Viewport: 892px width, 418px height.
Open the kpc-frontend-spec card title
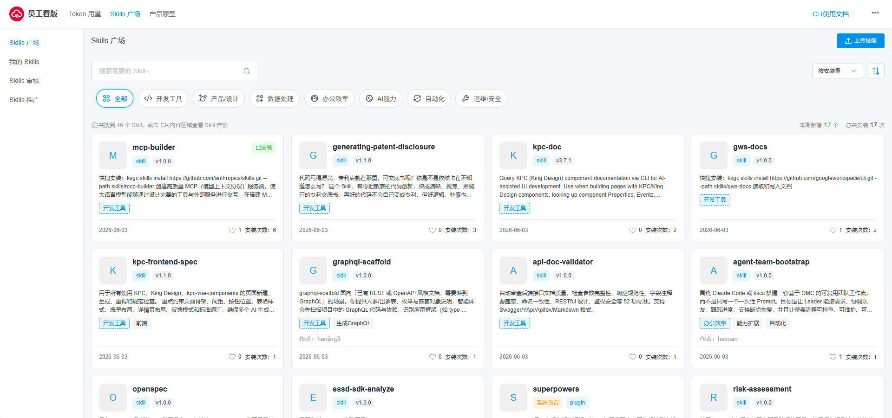coord(165,262)
